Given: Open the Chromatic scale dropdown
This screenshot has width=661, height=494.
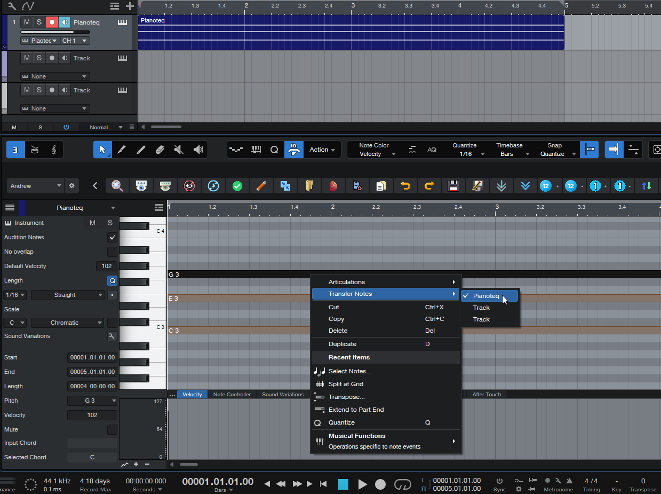Looking at the screenshot, I should (67, 323).
